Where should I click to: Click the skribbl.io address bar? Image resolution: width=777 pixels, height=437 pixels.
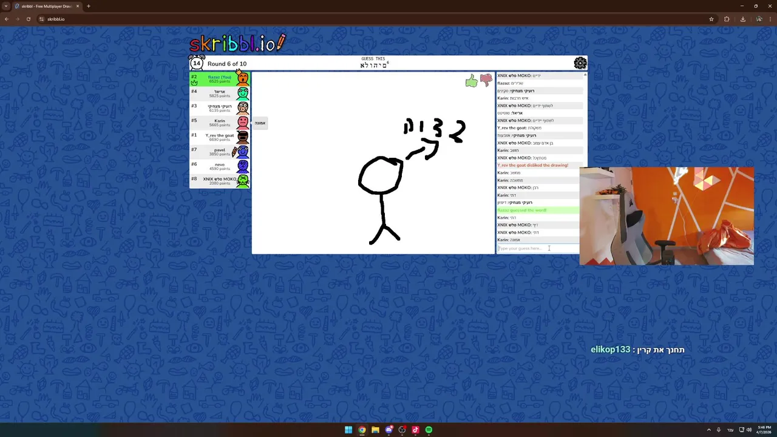point(376,19)
